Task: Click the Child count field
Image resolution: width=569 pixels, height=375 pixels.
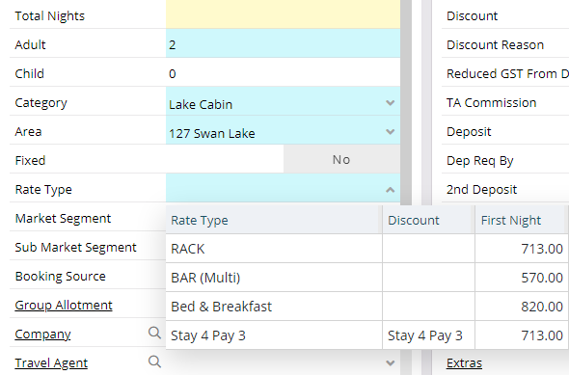Action: pyautogui.click(x=283, y=72)
